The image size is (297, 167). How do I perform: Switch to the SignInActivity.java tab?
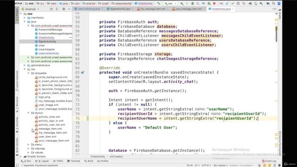120,9
